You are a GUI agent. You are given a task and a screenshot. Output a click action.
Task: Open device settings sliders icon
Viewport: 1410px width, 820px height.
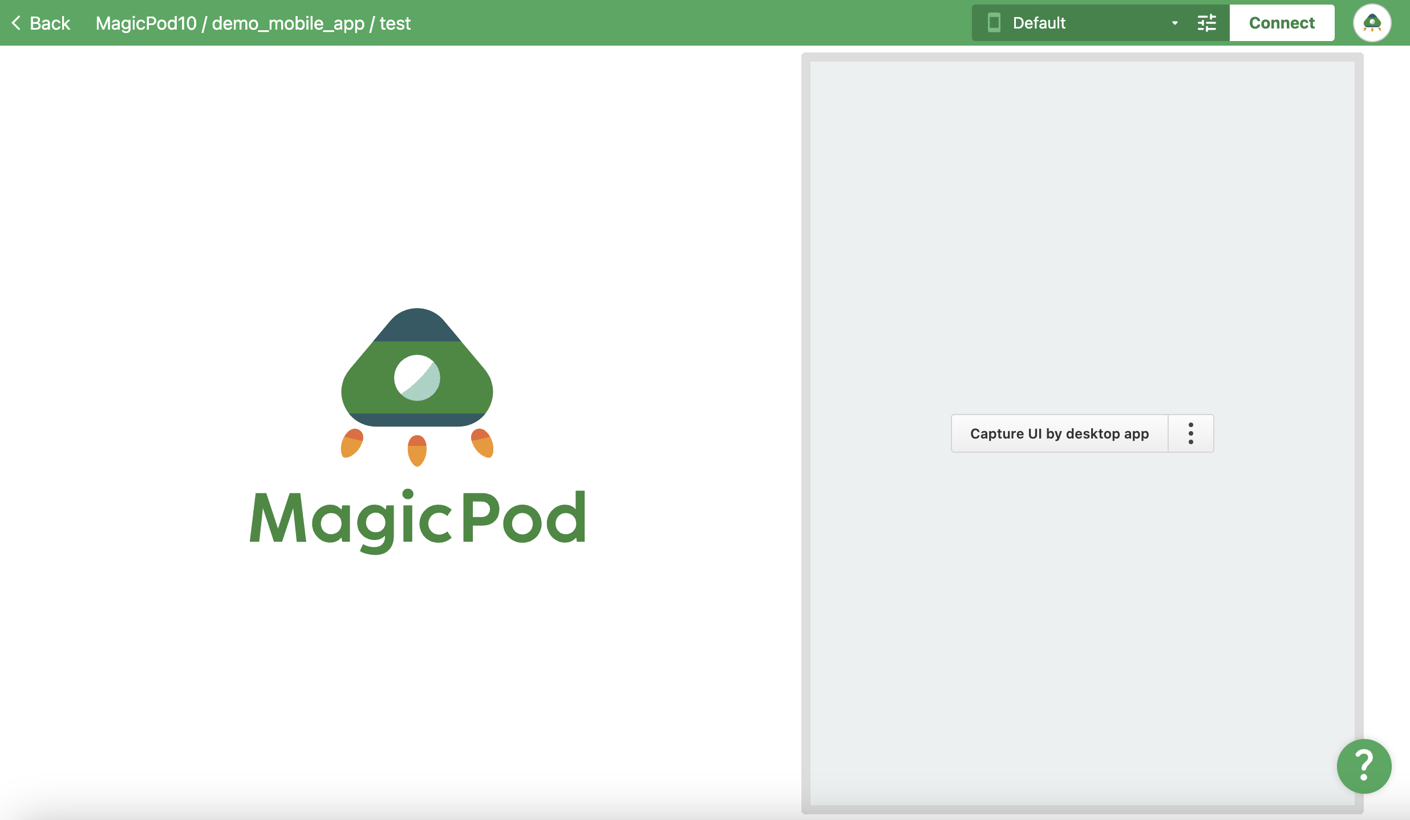coord(1207,23)
